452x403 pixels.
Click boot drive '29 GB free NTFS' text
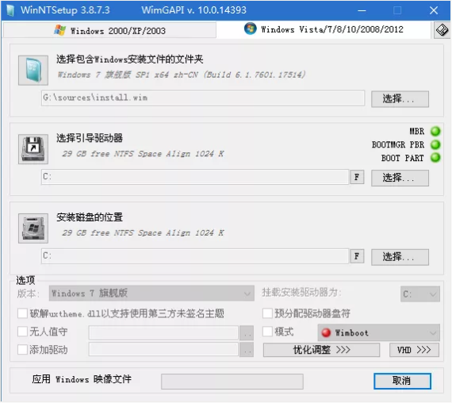(143, 153)
